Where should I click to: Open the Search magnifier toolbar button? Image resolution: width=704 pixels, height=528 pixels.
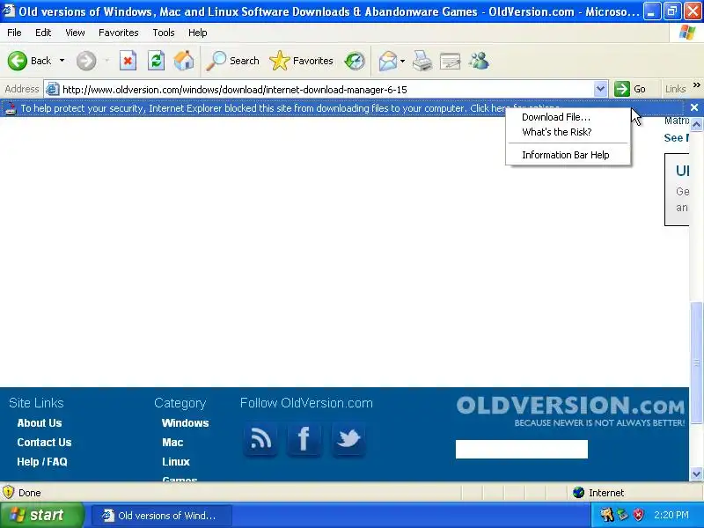(232, 61)
